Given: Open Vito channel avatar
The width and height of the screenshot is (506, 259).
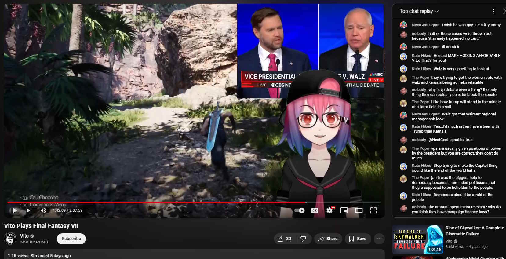Looking at the screenshot, I should tap(10, 239).
